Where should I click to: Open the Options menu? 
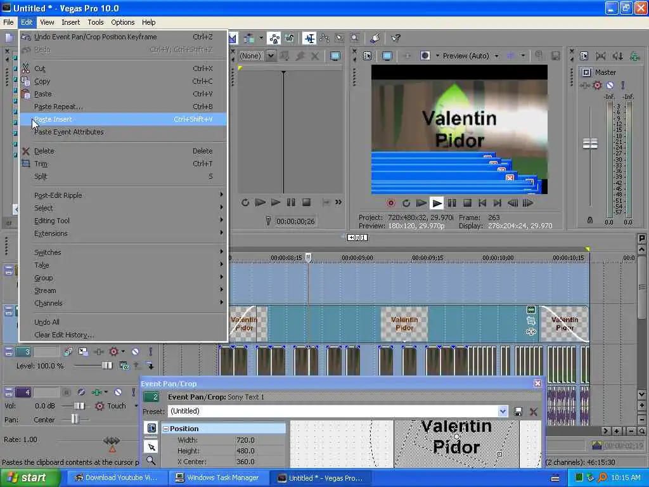point(122,22)
